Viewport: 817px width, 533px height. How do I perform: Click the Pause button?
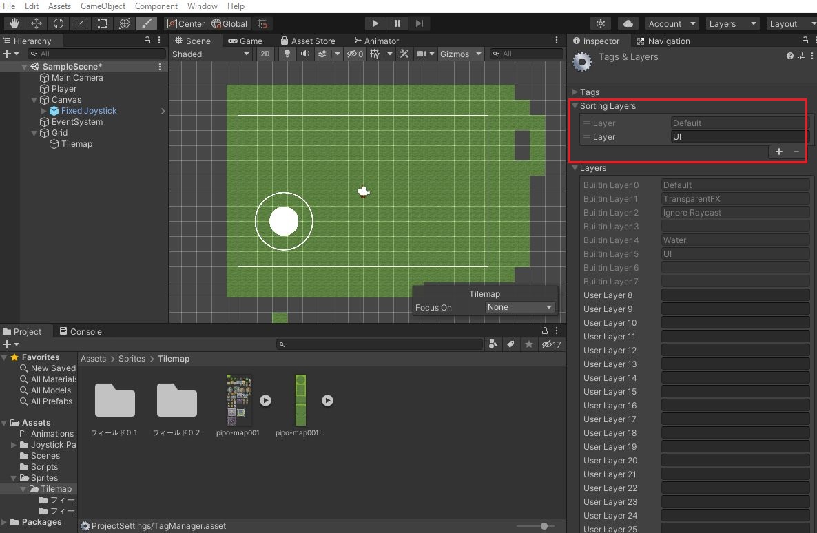click(397, 23)
